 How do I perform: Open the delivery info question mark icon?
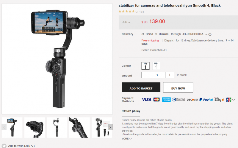210,34
